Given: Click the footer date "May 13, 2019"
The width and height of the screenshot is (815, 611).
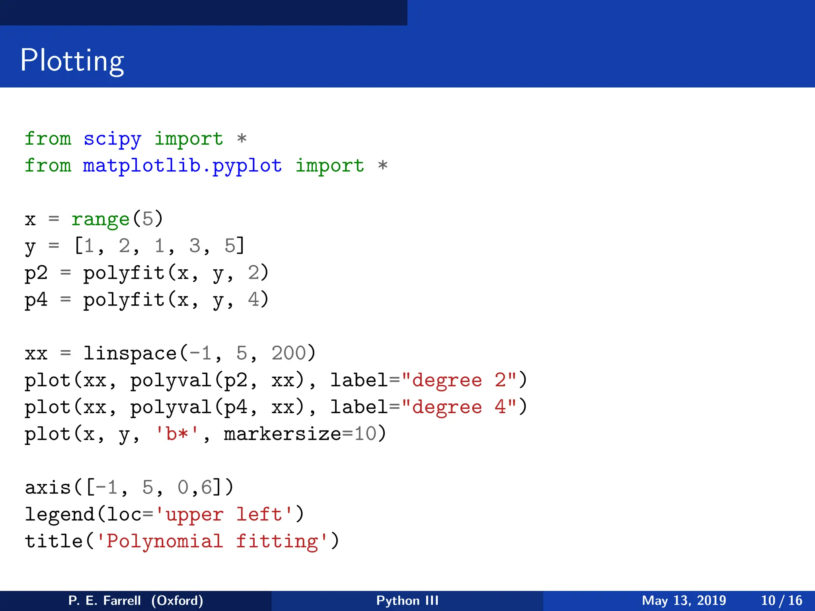Looking at the screenshot, I should 684,600.
